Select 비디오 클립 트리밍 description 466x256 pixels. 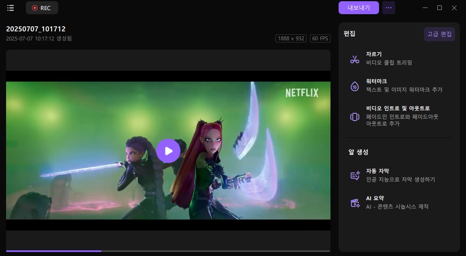(x=389, y=63)
